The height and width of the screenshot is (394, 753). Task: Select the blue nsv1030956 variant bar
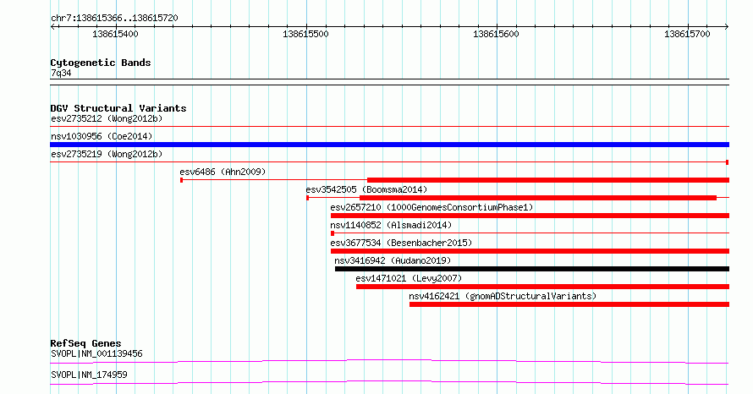(x=389, y=145)
